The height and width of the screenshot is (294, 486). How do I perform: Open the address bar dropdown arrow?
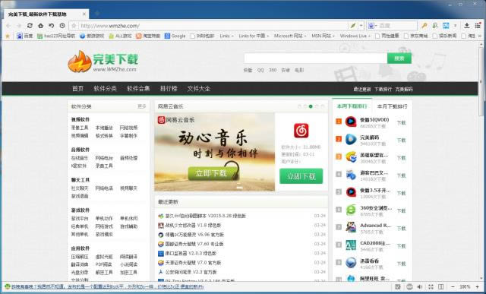pos(361,26)
